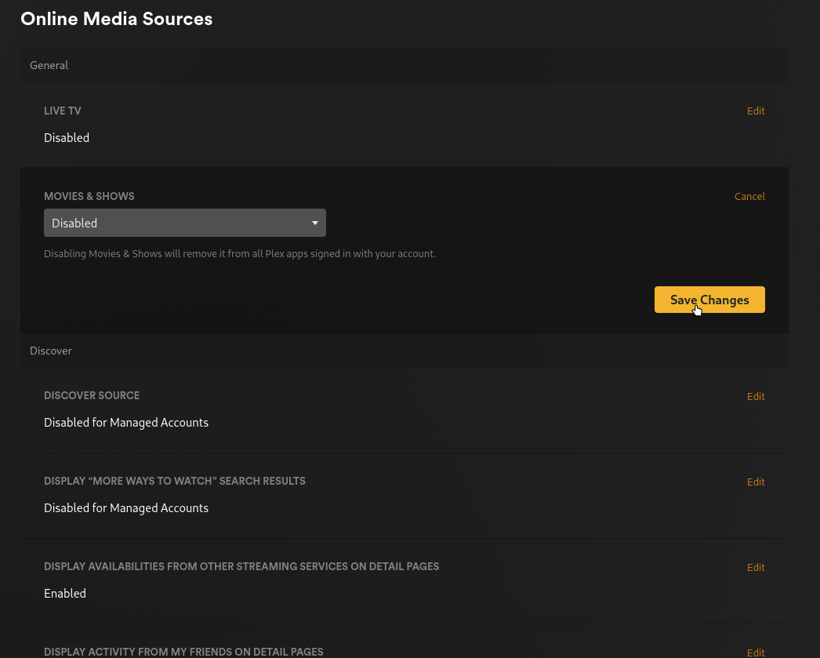
Task: Select the General section header
Action: [49, 65]
